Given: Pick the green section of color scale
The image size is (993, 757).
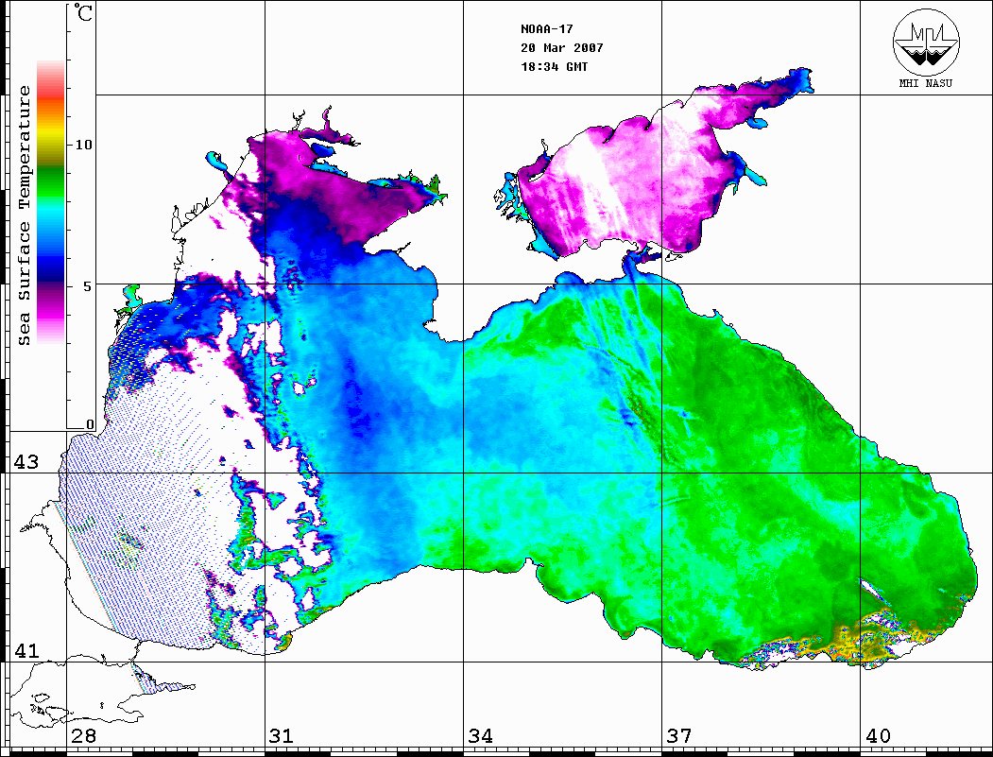Looking at the screenshot, I should (51, 181).
